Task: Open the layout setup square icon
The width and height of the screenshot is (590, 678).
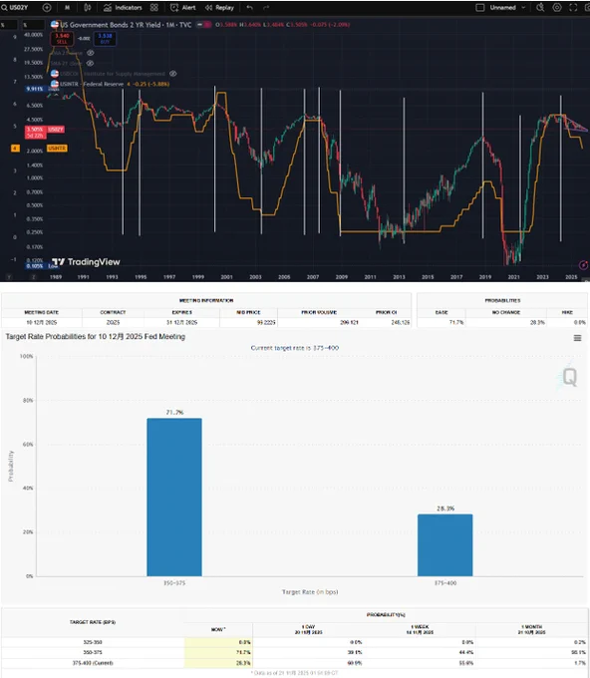Action: pyautogui.click(x=479, y=7)
